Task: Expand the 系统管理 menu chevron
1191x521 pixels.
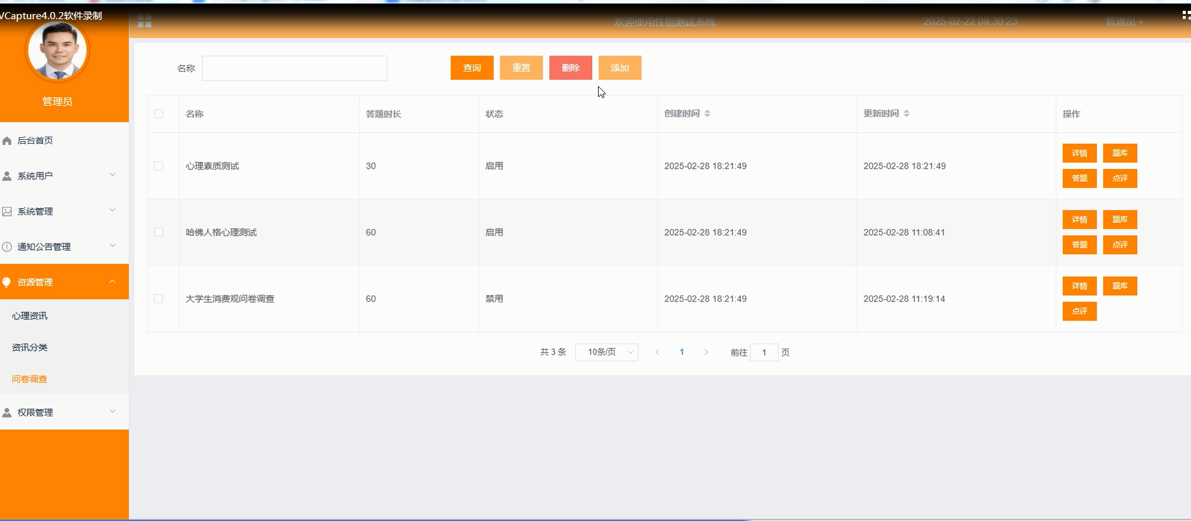Action: pos(112,210)
